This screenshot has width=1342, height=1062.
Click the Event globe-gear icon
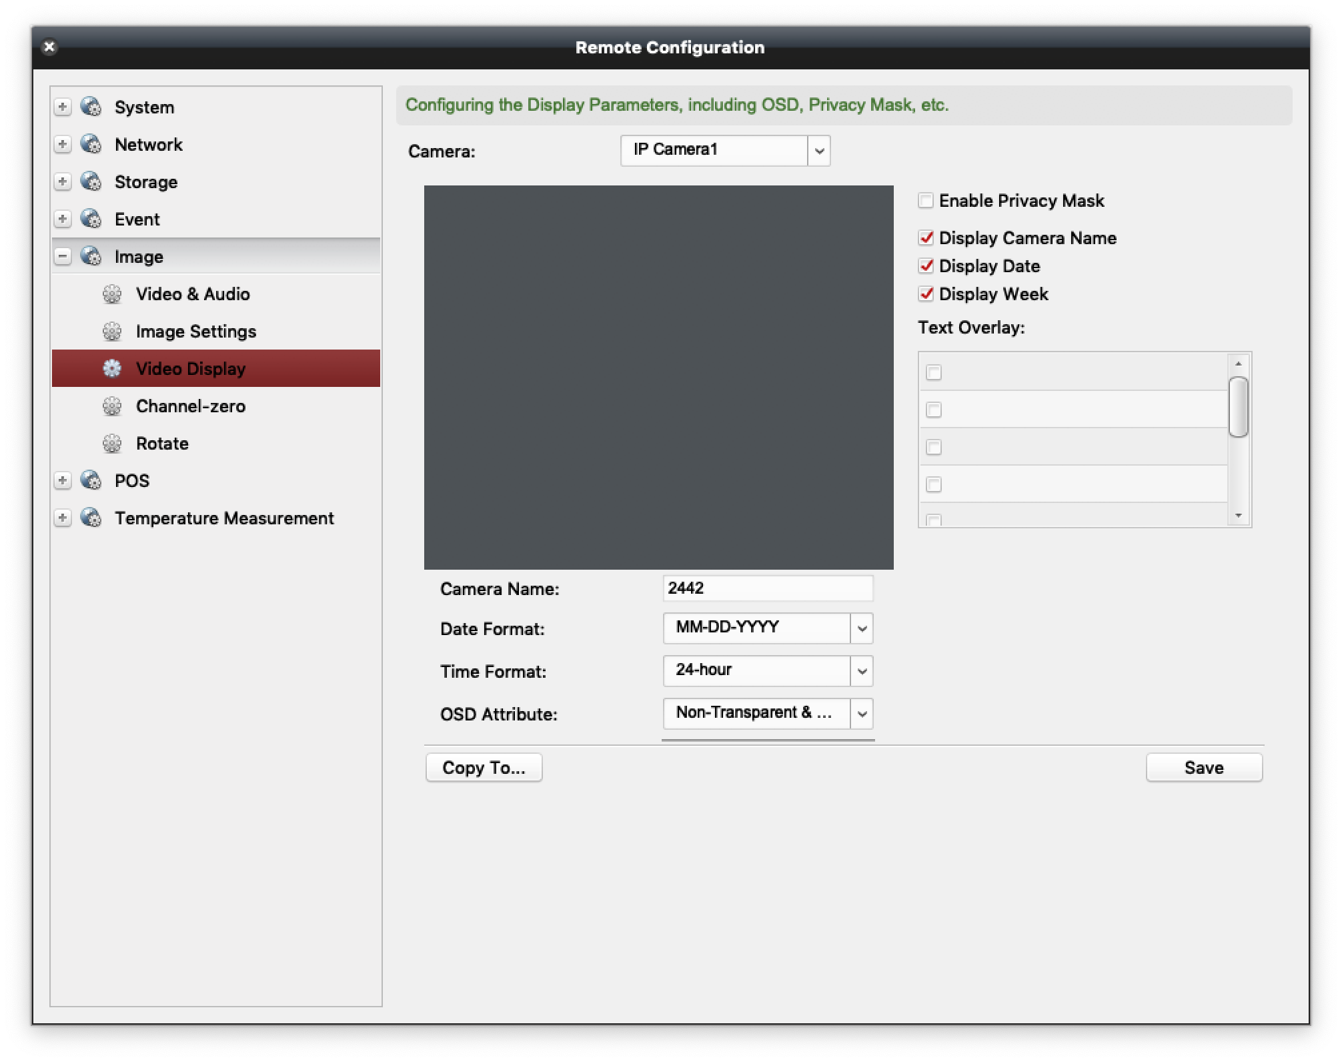pos(91,219)
